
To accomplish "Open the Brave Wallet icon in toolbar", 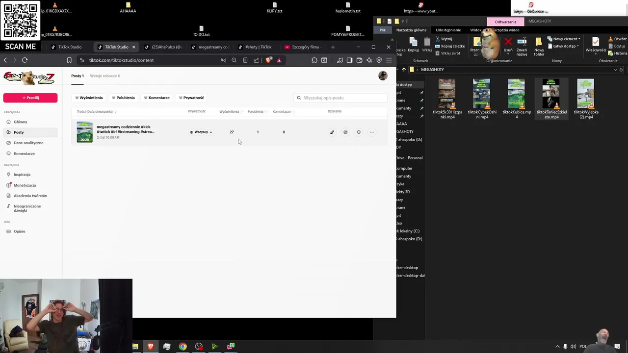I will (360, 60).
